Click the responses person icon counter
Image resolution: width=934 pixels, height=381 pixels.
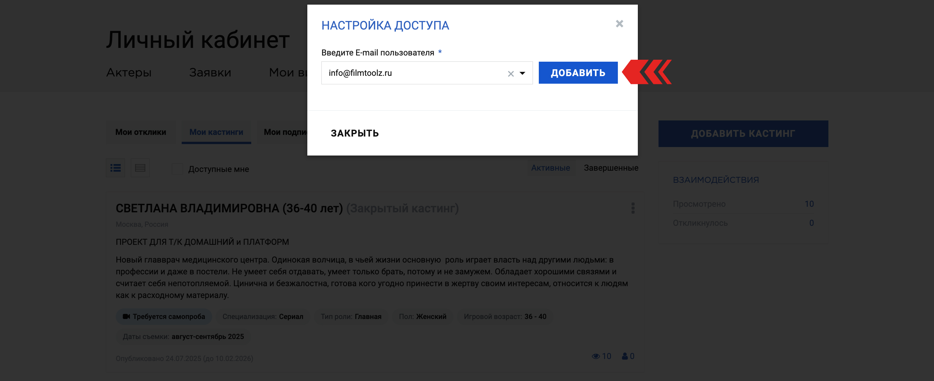628,356
